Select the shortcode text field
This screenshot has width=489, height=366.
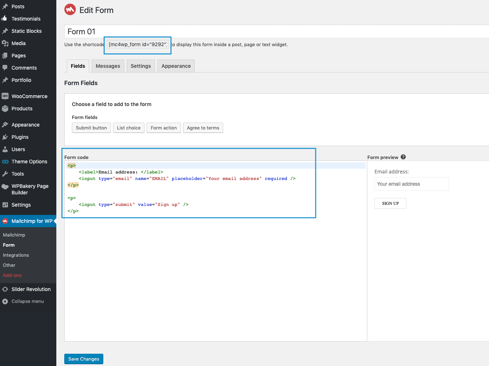coord(138,44)
